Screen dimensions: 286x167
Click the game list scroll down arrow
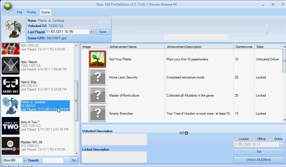pyautogui.click(x=76, y=154)
